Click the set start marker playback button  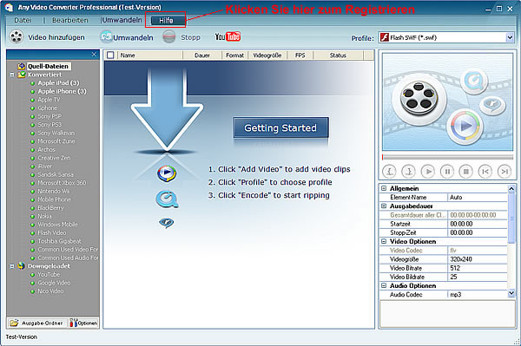389,172
